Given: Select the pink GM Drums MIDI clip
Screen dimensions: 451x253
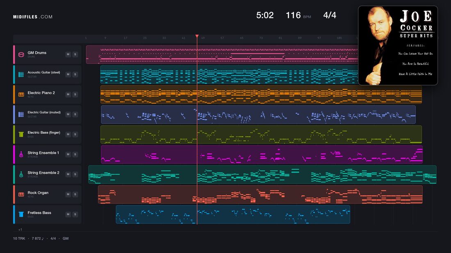Looking at the screenshot, I should click(x=222, y=54).
